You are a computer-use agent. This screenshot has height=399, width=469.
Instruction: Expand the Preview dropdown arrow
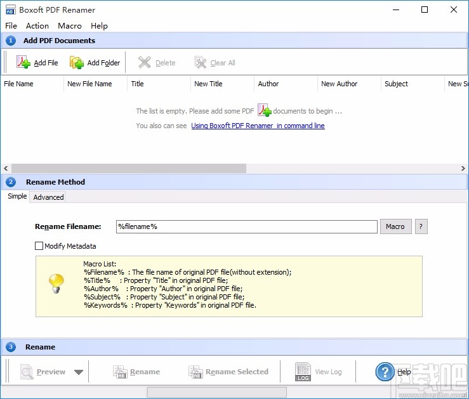[x=79, y=372]
